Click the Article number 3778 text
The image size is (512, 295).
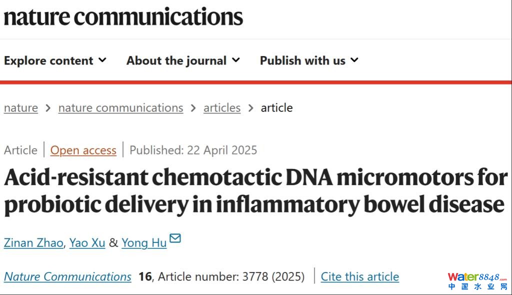point(231,276)
